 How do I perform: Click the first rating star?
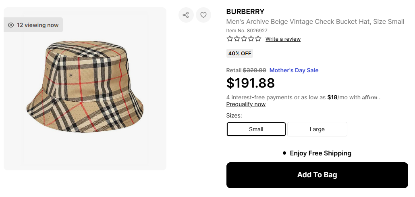pyautogui.click(x=230, y=39)
